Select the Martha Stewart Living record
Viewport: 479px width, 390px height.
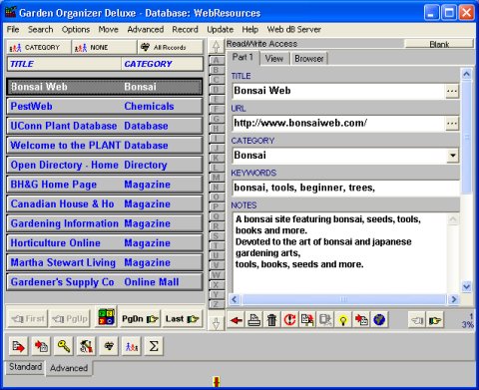click(x=105, y=262)
